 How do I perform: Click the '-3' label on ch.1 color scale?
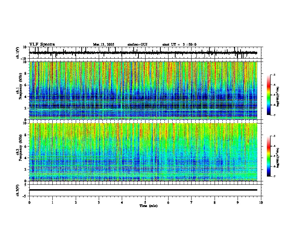(274, 75)
